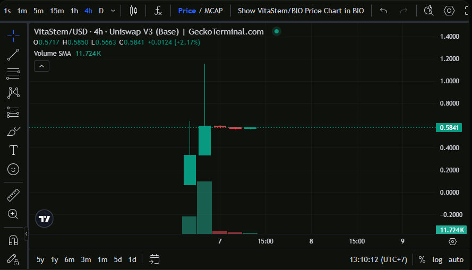The width and height of the screenshot is (472, 270).
Task: Open the candlestick chart type selector
Action: tap(133, 11)
